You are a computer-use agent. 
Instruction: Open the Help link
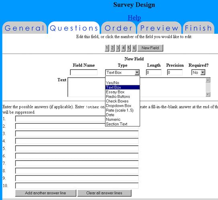point(134,18)
